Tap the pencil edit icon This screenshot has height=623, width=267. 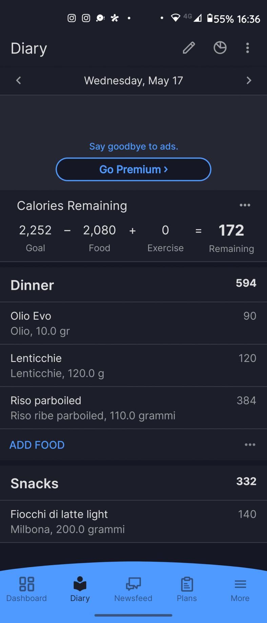tap(189, 48)
